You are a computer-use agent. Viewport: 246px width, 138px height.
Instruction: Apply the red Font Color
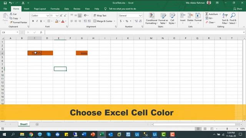pyautogui.click(x=63, y=21)
